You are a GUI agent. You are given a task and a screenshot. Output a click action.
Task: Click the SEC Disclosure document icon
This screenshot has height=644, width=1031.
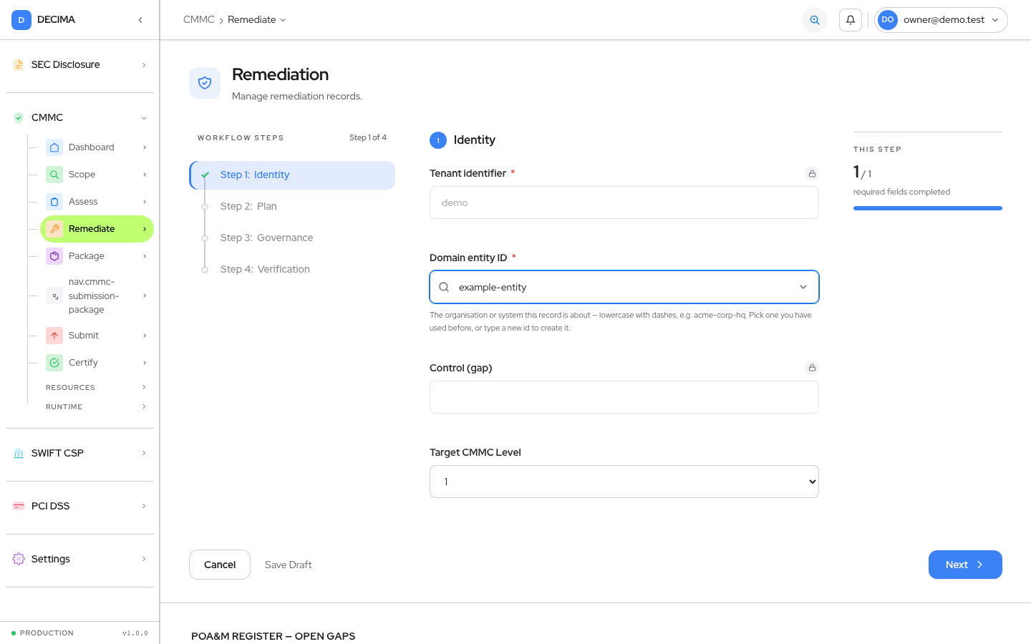tap(19, 65)
